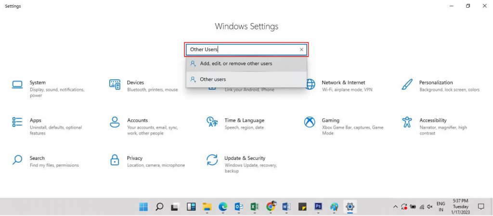Viewport: 493px width, 216px height.
Task: Click ENG IN language indicator
Action: tap(441, 206)
